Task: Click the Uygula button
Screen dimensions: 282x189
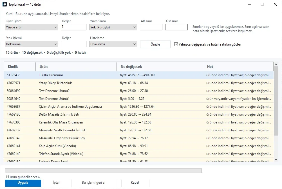Action: coord(23,183)
